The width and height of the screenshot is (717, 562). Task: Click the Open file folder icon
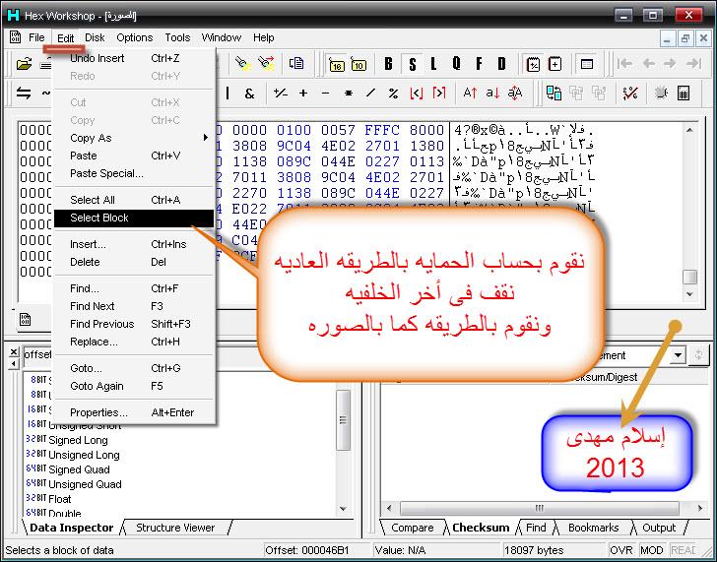click(24, 64)
